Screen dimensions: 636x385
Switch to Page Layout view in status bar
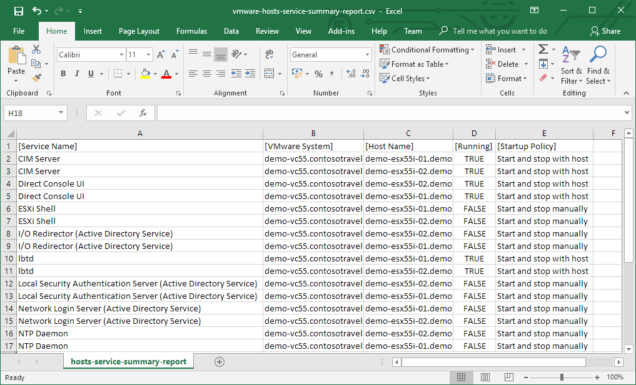pyautogui.click(x=485, y=378)
